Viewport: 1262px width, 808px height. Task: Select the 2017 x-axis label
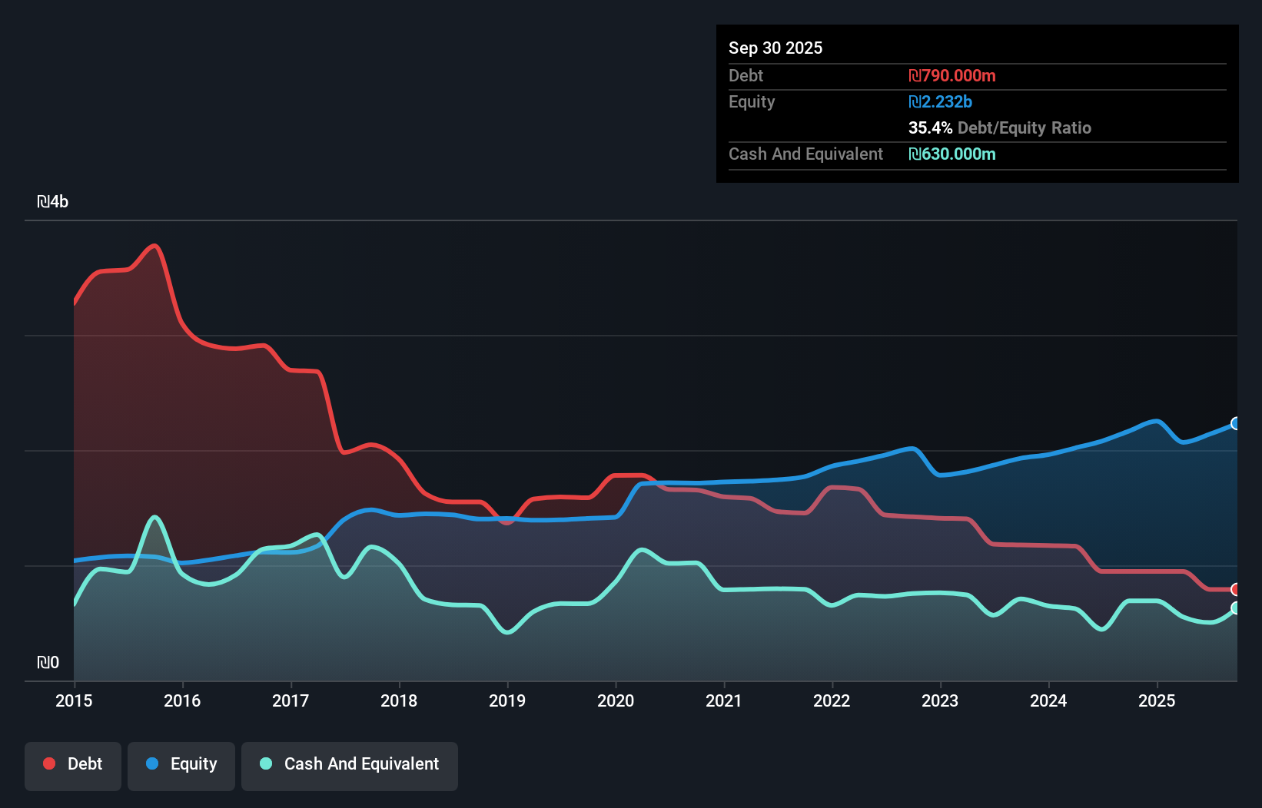click(x=291, y=700)
